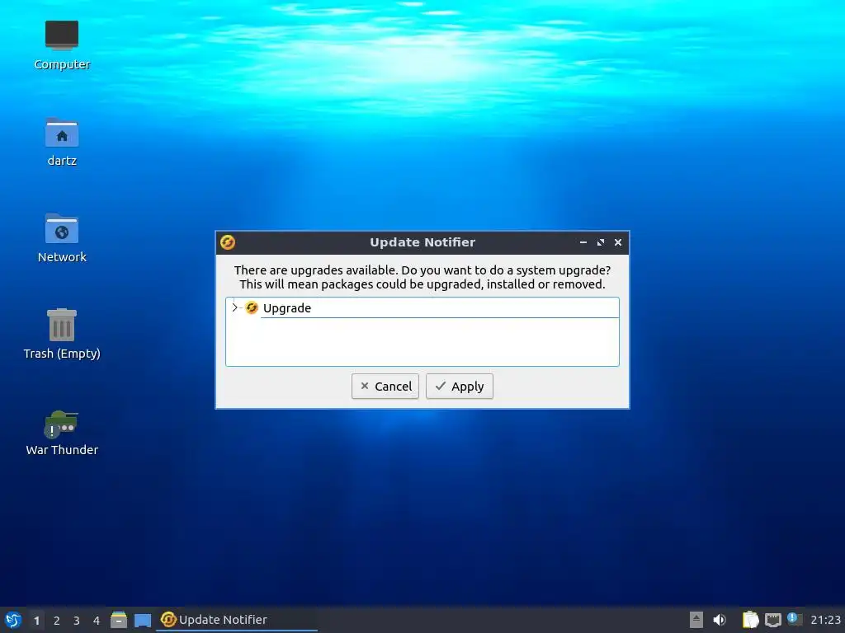Click the Cancel button
This screenshot has width=845, height=633.
coord(385,386)
